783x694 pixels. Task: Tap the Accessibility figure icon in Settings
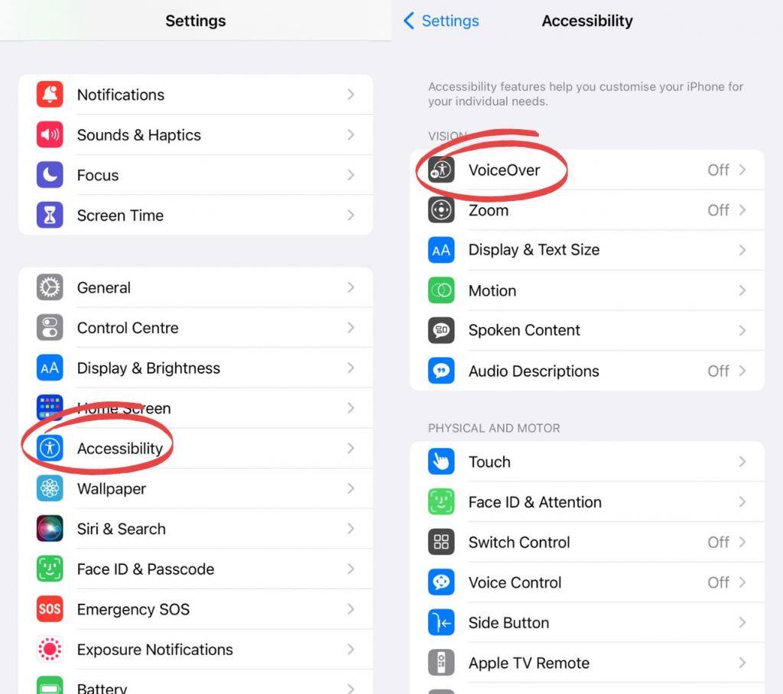(50, 449)
